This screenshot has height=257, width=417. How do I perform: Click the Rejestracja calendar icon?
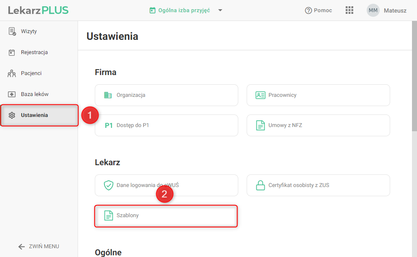tap(12, 52)
